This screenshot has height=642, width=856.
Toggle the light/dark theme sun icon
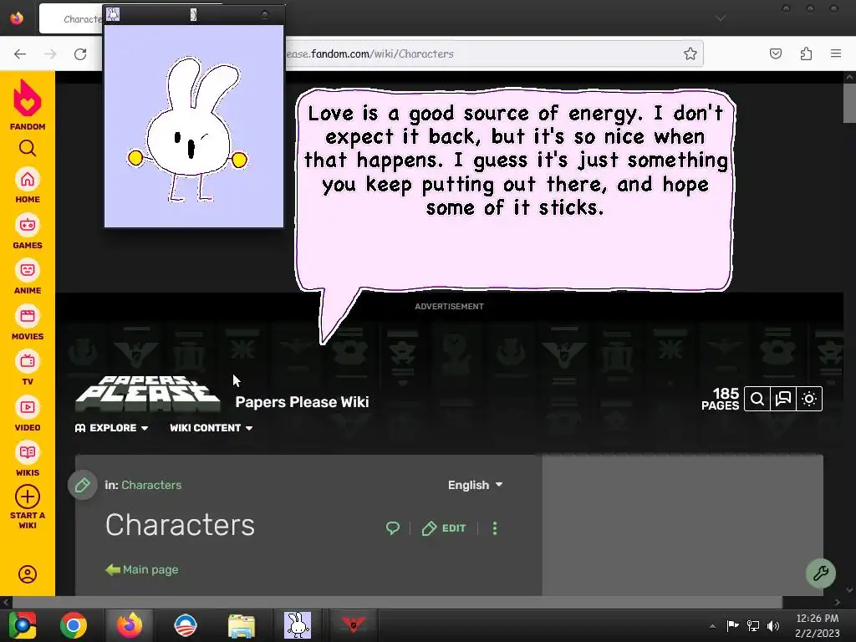[809, 399]
